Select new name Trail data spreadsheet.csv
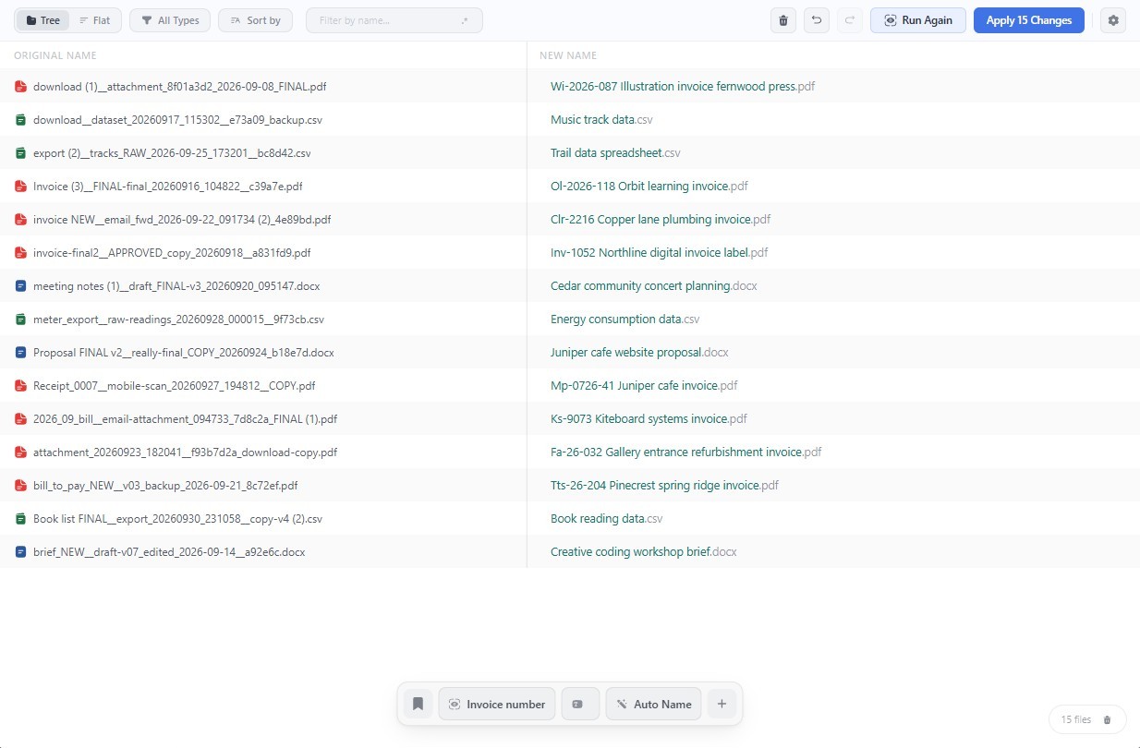 (615, 153)
